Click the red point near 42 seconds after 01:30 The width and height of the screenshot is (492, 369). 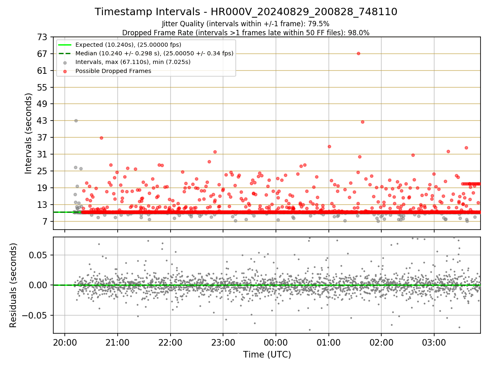tap(362, 122)
